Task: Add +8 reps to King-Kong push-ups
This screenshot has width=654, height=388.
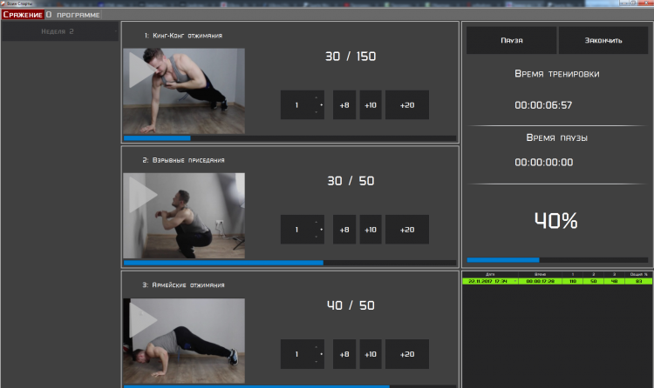Action: point(344,105)
